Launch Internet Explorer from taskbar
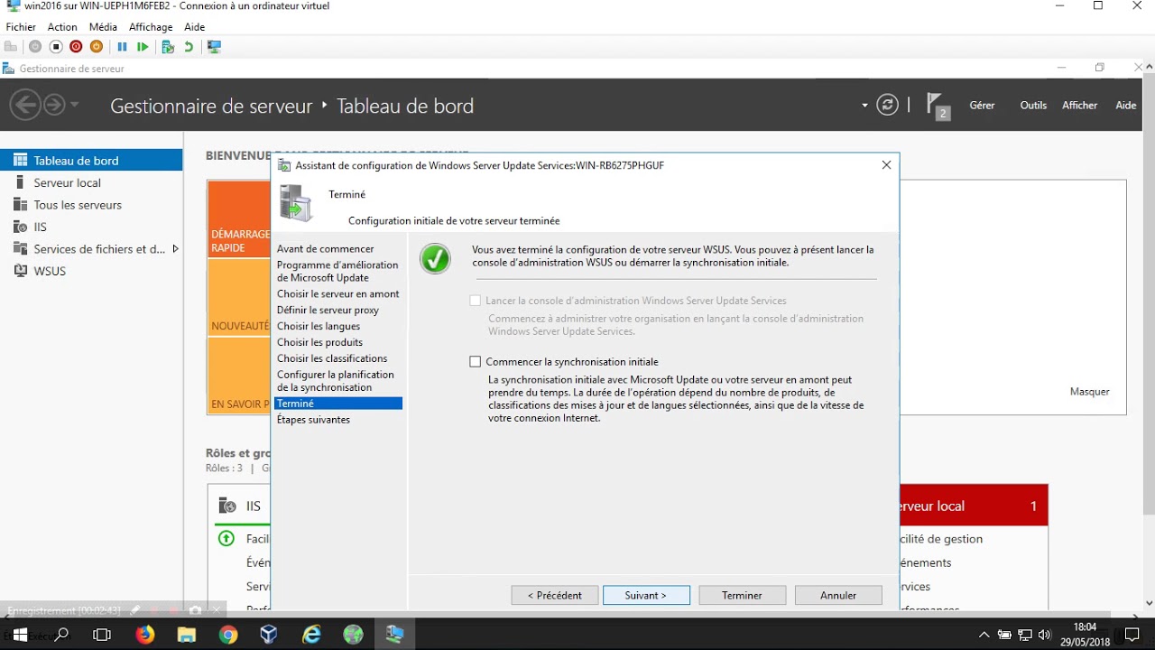 click(x=311, y=636)
